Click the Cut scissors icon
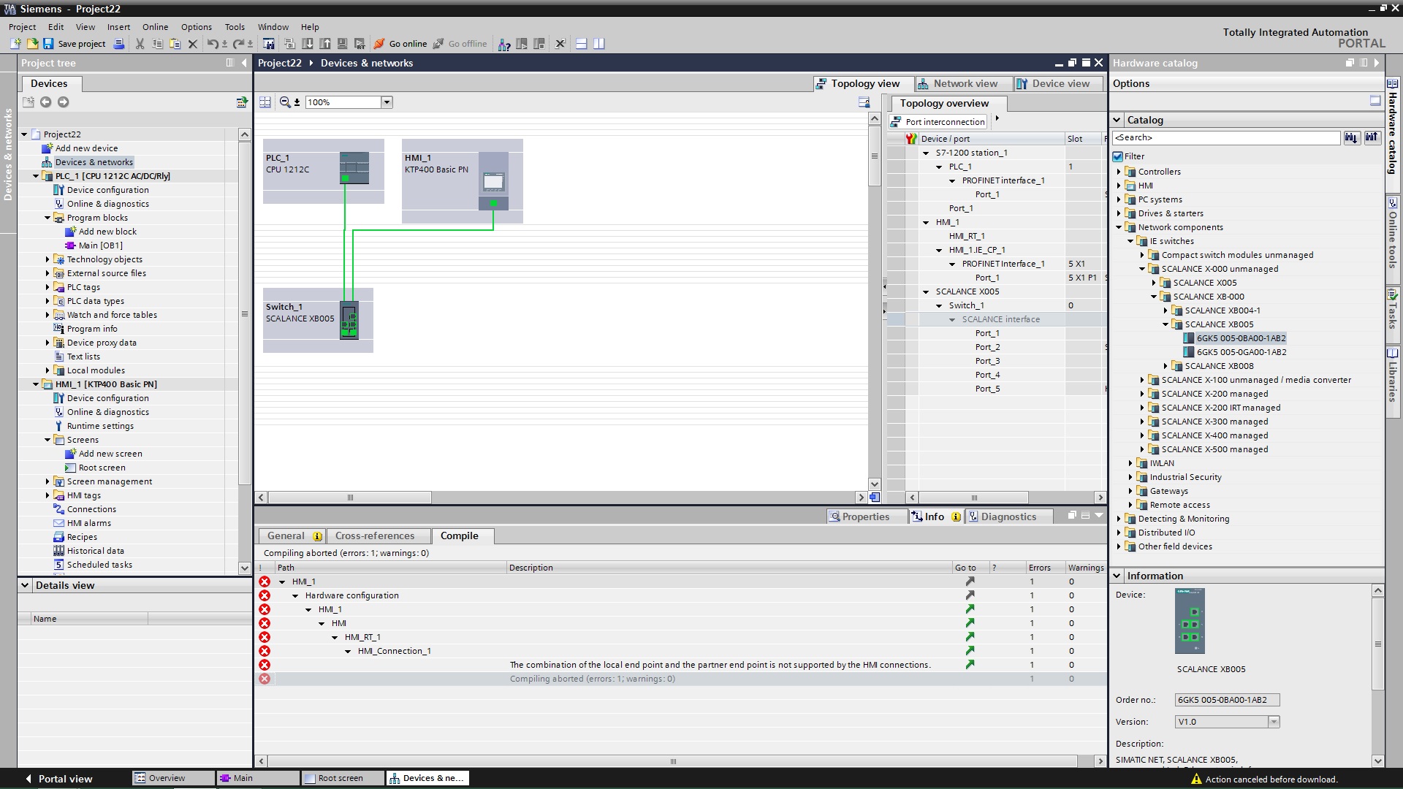Viewport: 1403px width, 789px height. click(x=140, y=44)
